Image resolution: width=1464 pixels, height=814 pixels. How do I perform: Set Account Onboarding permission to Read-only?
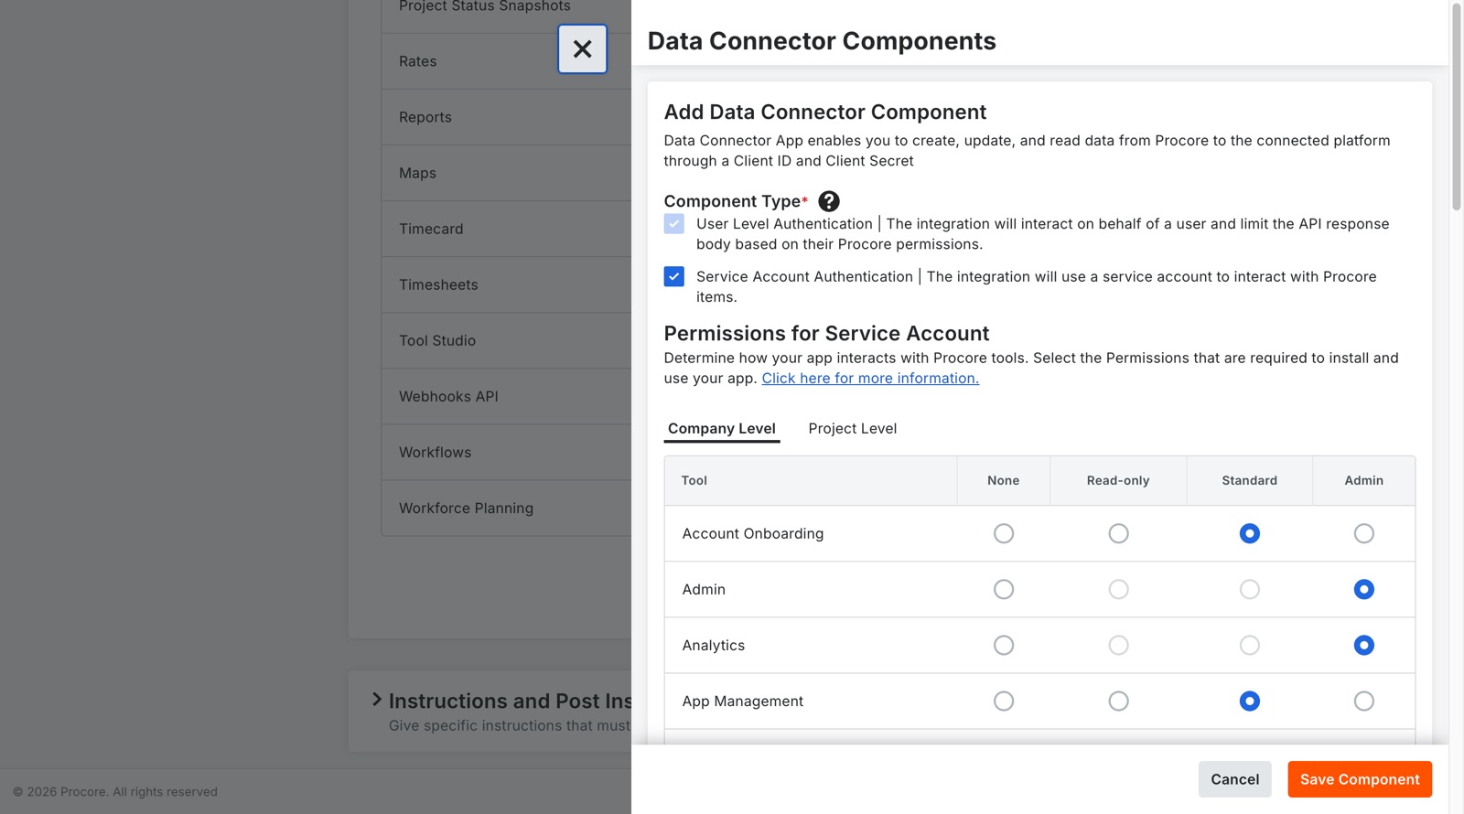click(x=1118, y=533)
